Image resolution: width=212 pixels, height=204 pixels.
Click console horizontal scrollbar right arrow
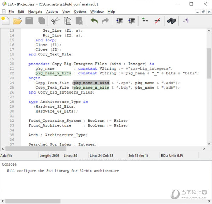click(x=209, y=201)
